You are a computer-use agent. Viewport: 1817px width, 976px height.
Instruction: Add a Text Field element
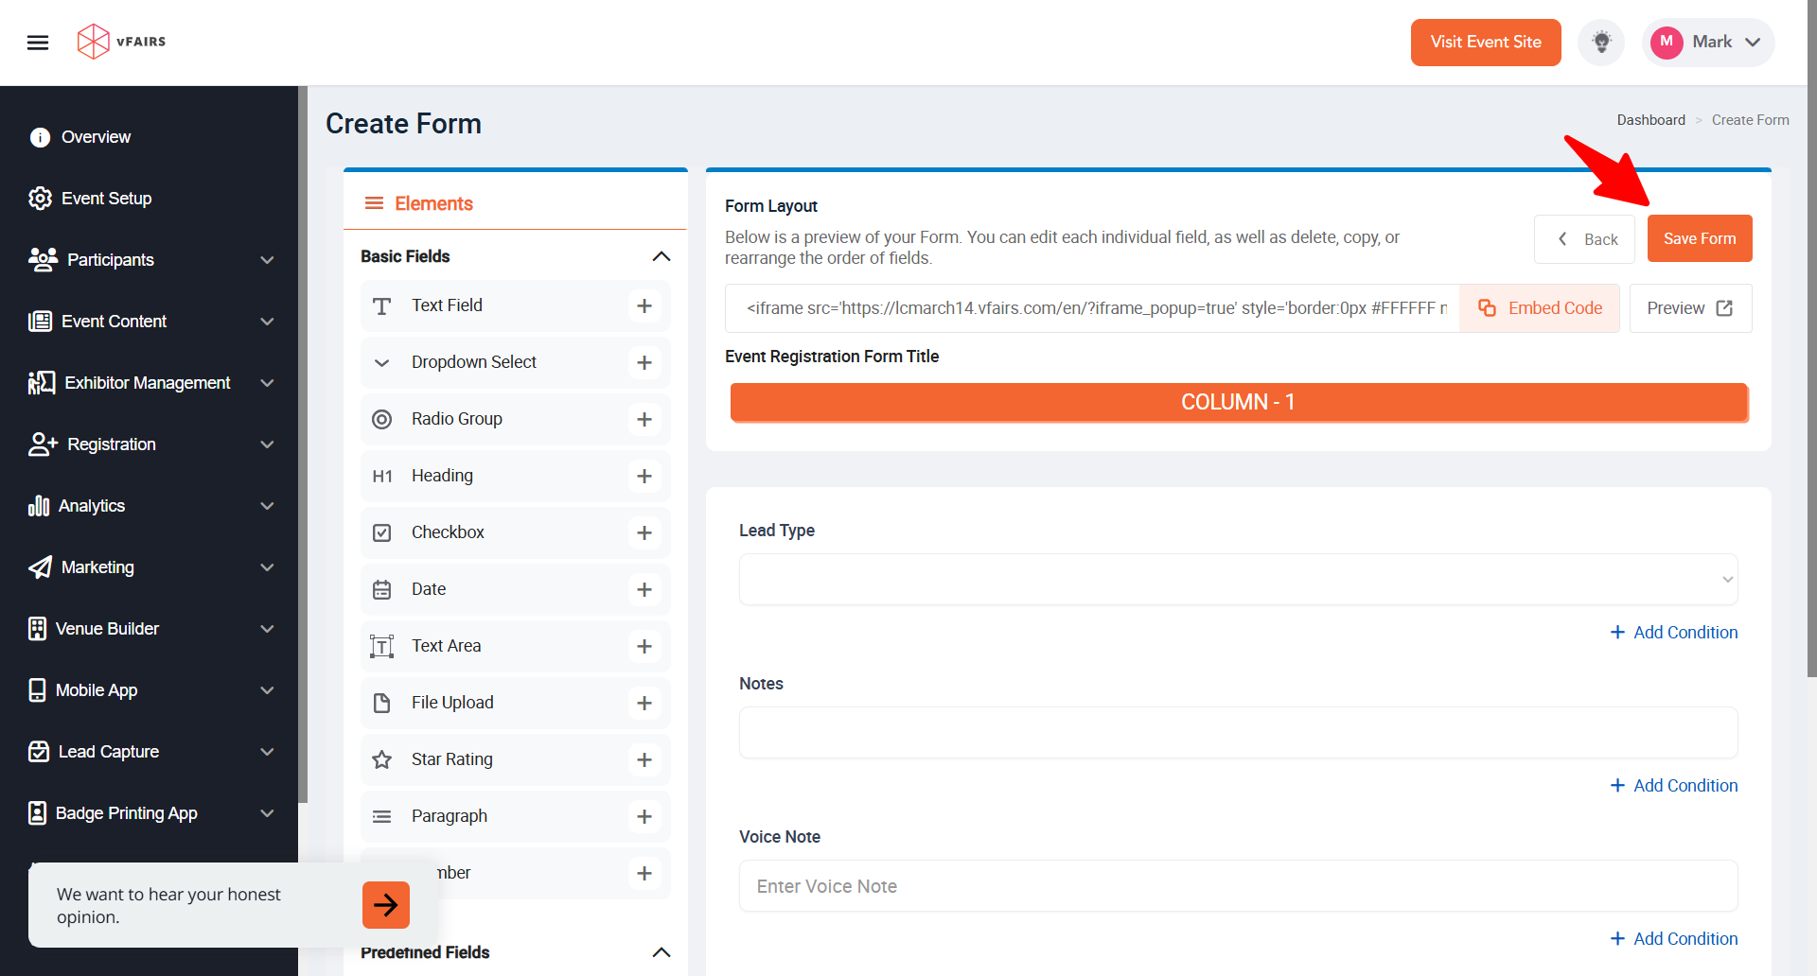coord(644,305)
